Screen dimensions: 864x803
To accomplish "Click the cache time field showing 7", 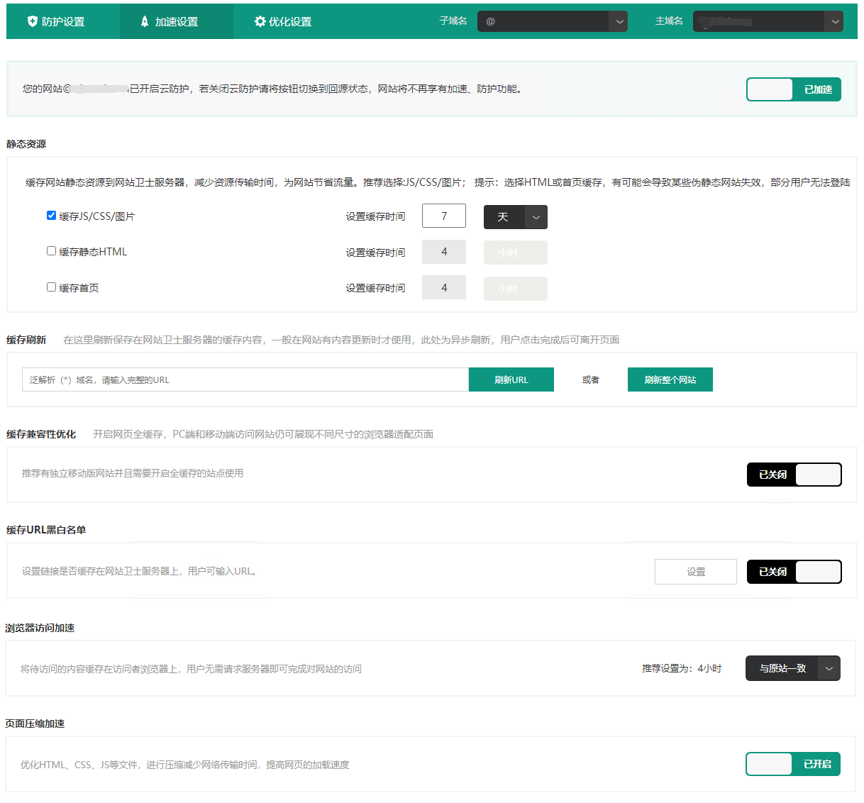I will (x=444, y=216).
